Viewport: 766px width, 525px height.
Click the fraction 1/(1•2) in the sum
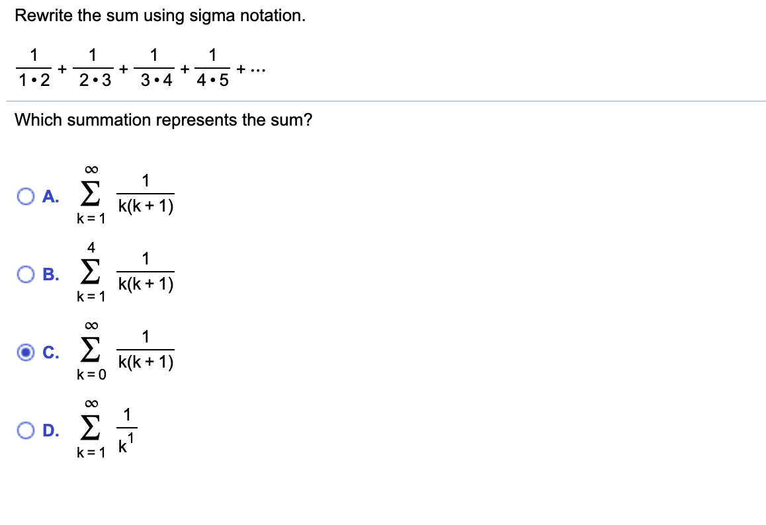click(x=33, y=67)
